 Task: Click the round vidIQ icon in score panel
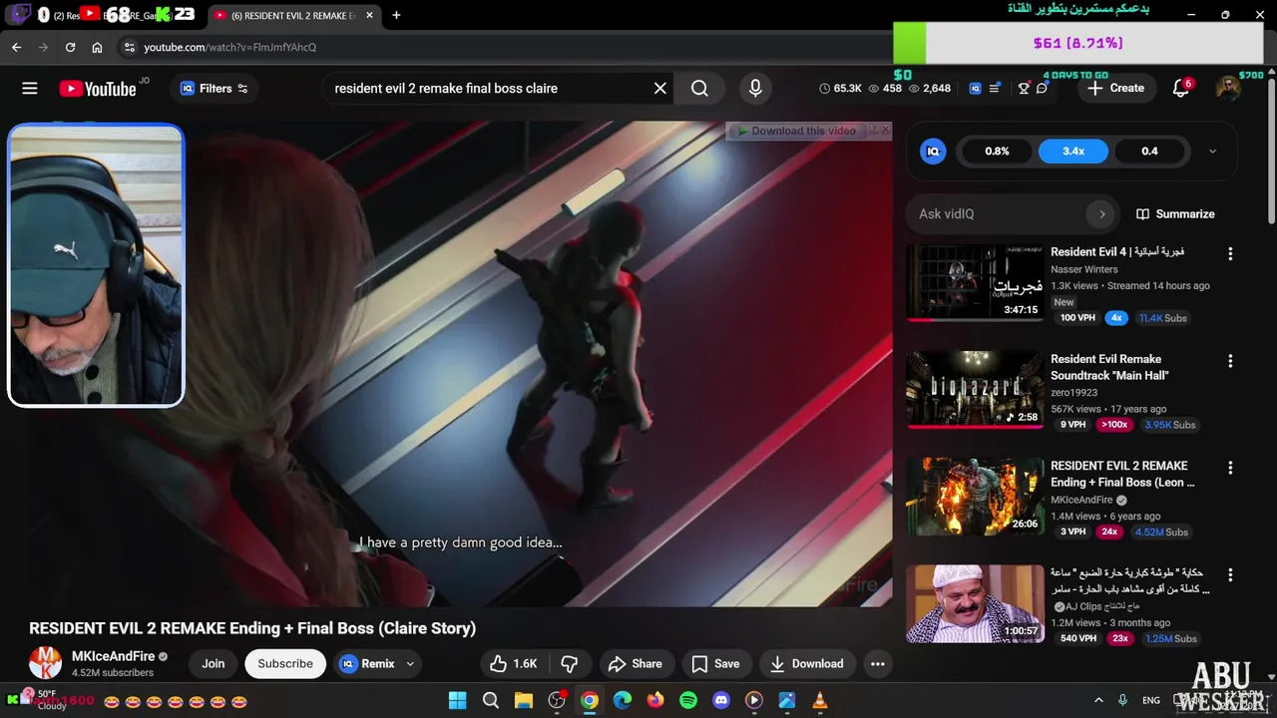tap(933, 152)
